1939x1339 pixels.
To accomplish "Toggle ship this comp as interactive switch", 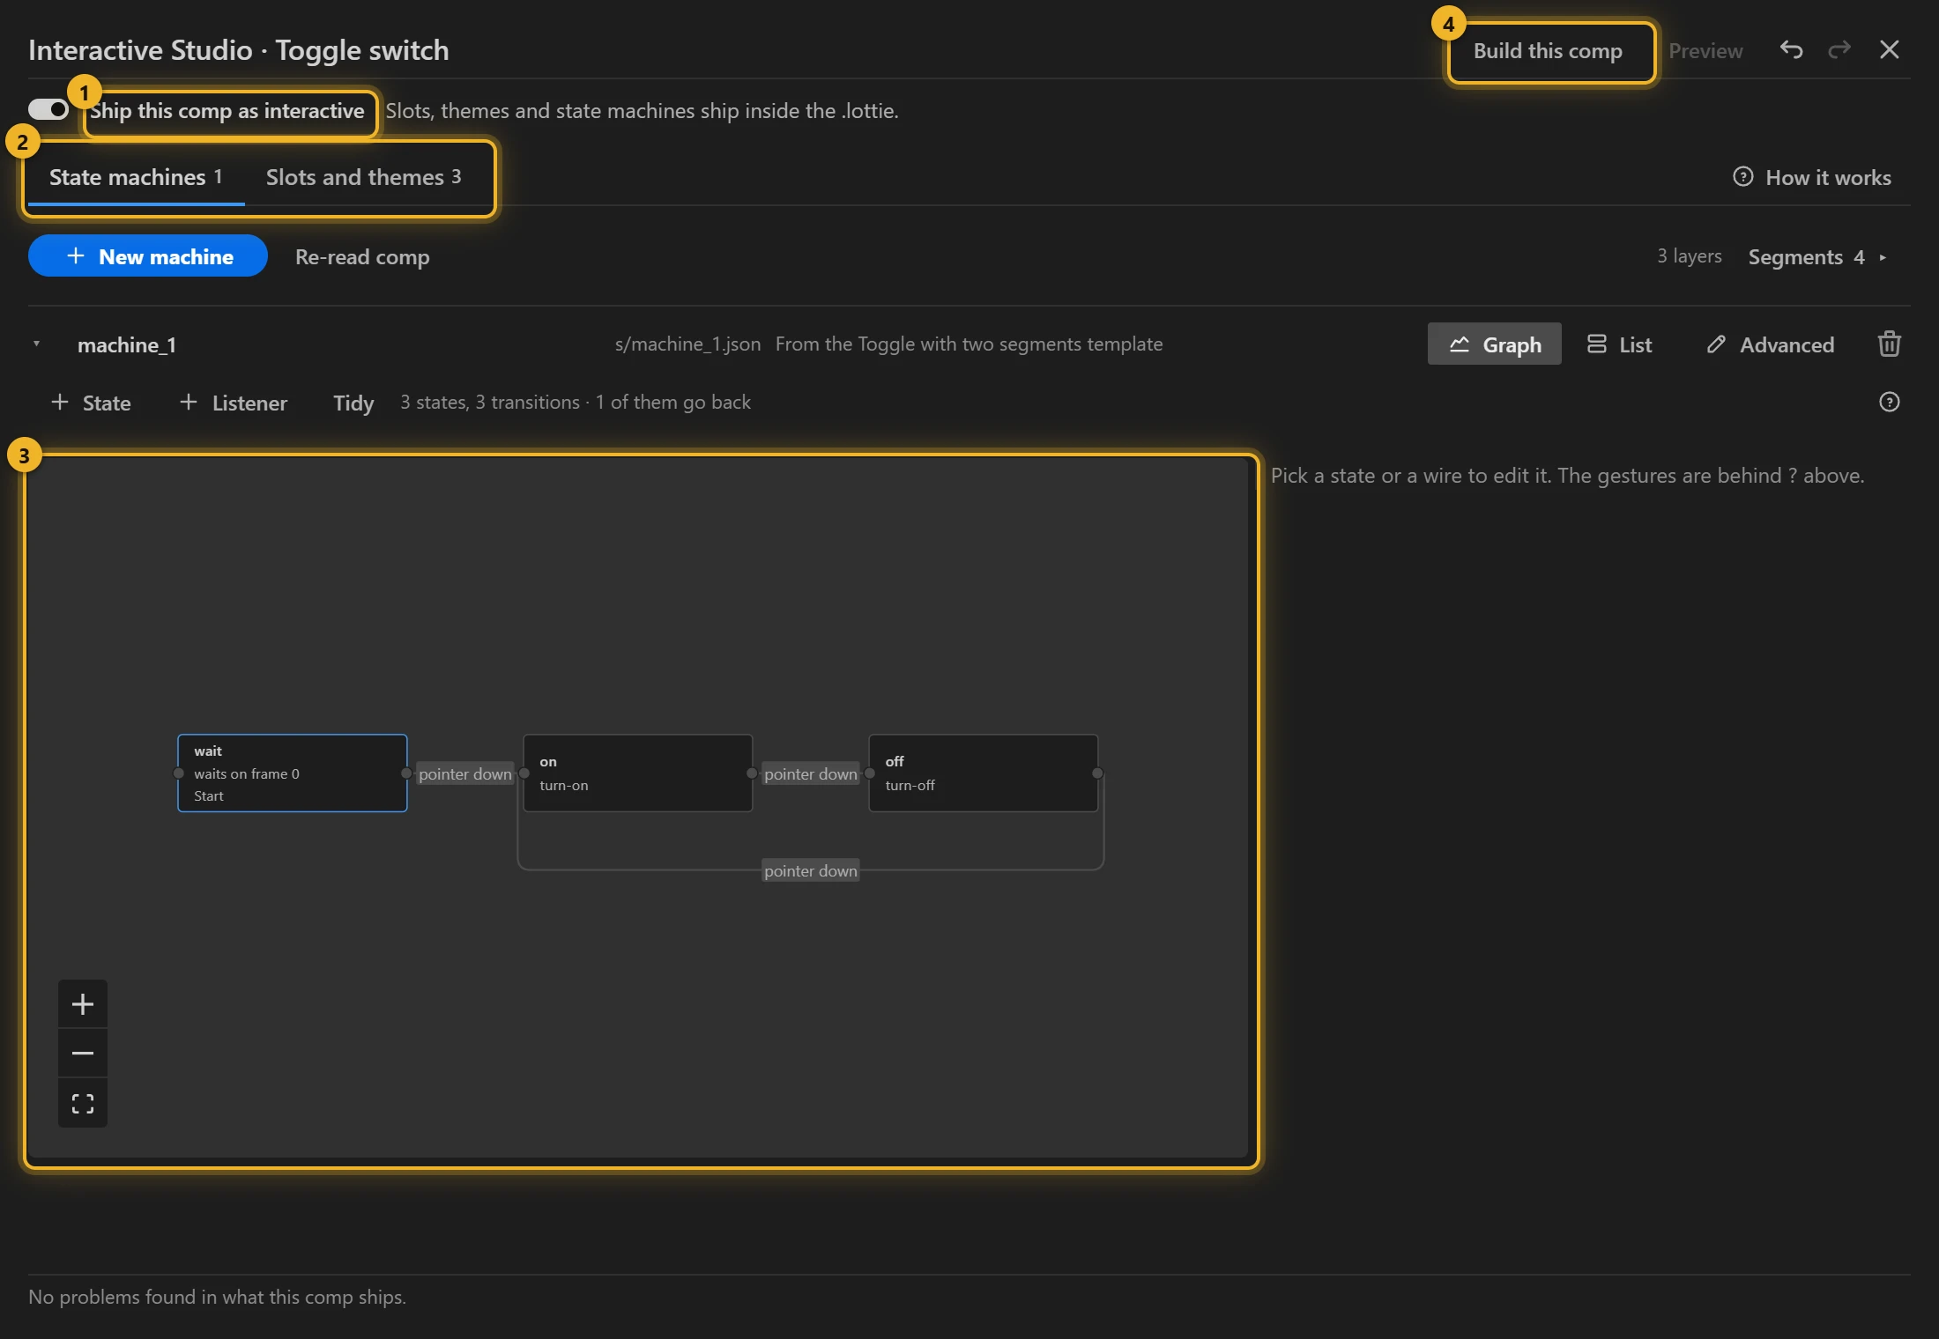I will coord(48,109).
